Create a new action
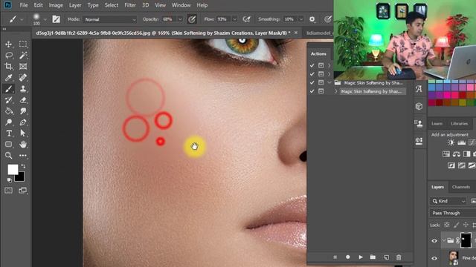Image resolution: width=476 pixels, height=267 pixels. click(x=386, y=257)
